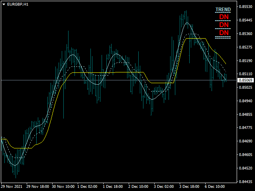The image size is (255, 191).
Task: Select the 2 Dec 10:00 time label
Action: (138, 187)
